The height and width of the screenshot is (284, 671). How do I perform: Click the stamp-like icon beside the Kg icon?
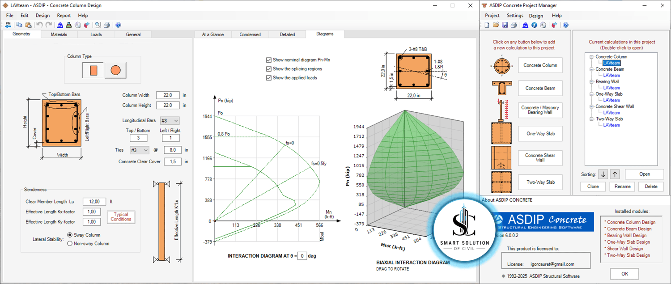pyautogui.click(x=69, y=25)
